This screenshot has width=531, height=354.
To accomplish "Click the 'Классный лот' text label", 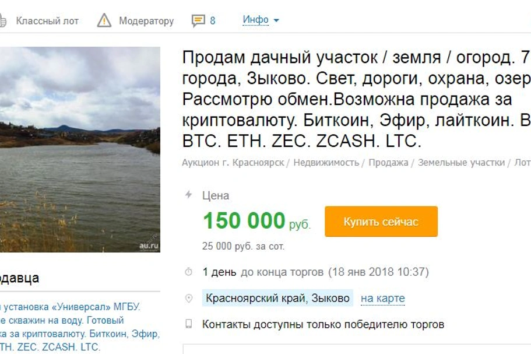I will tap(47, 21).
